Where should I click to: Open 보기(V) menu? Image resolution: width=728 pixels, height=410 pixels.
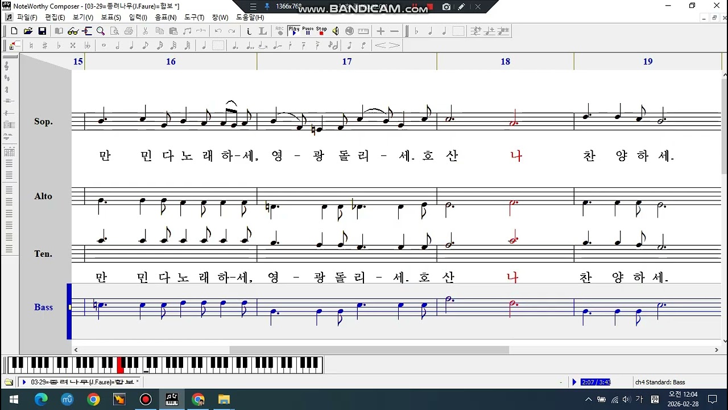tap(82, 18)
